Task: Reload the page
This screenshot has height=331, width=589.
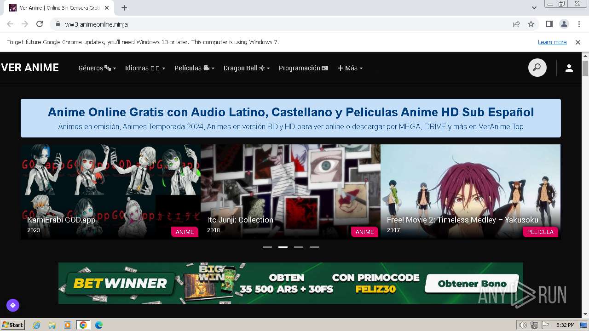Action: click(40, 24)
